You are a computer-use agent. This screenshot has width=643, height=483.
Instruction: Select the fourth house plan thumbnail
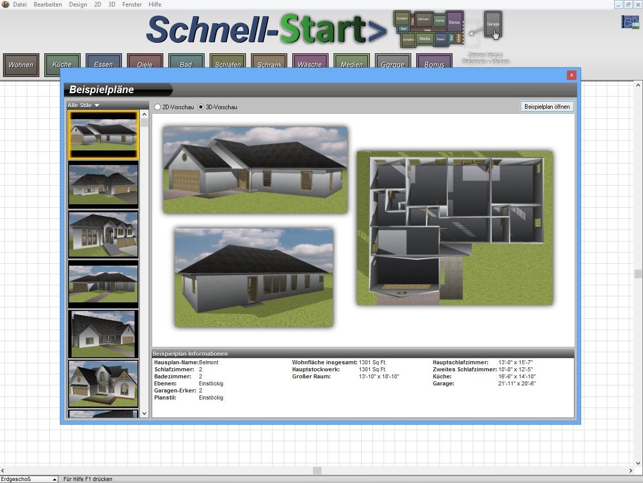103,284
